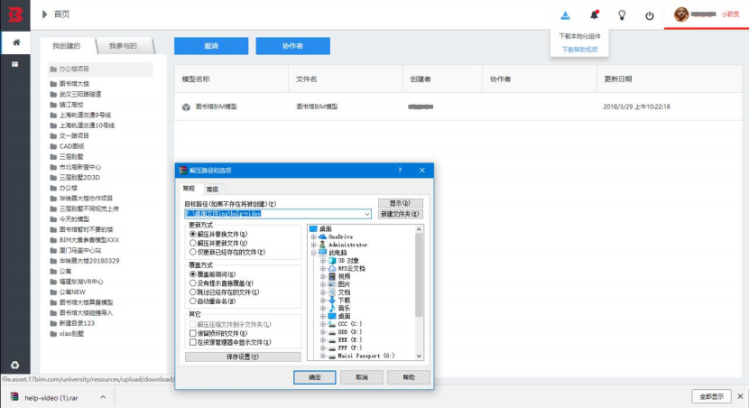Expand the OneDrive node in the tree
The image size is (749, 408).
point(314,237)
